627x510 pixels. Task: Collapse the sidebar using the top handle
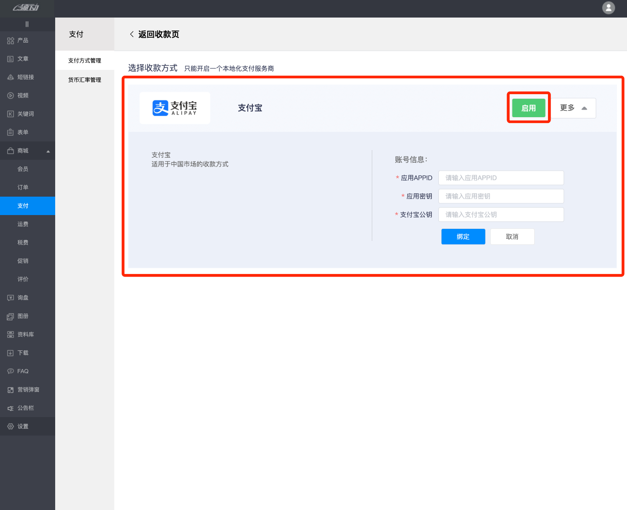tap(27, 24)
